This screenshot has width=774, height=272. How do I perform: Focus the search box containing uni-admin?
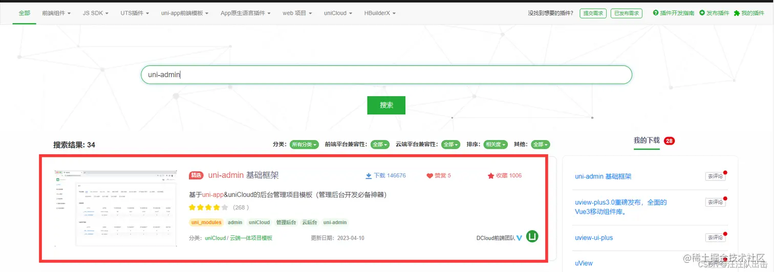[386, 75]
